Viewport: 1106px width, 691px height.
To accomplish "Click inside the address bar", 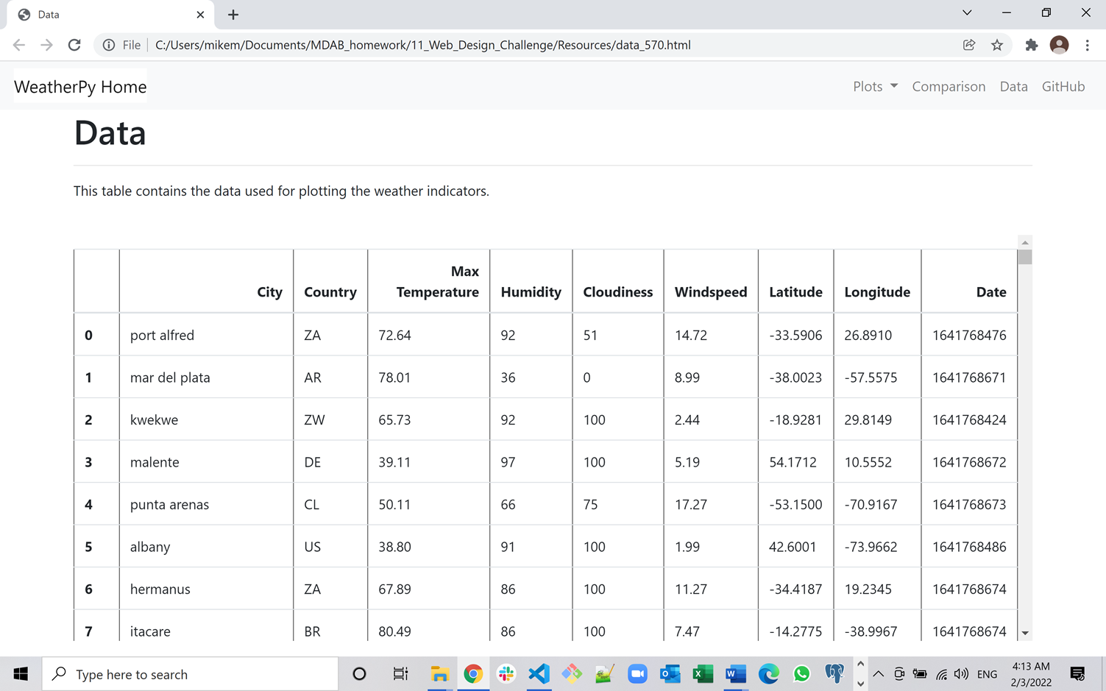I will [x=442, y=45].
